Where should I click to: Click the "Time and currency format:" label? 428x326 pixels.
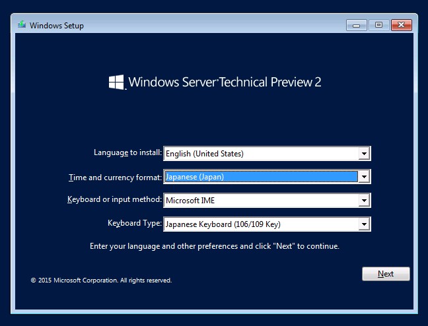pyautogui.click(x=115, y=178)
